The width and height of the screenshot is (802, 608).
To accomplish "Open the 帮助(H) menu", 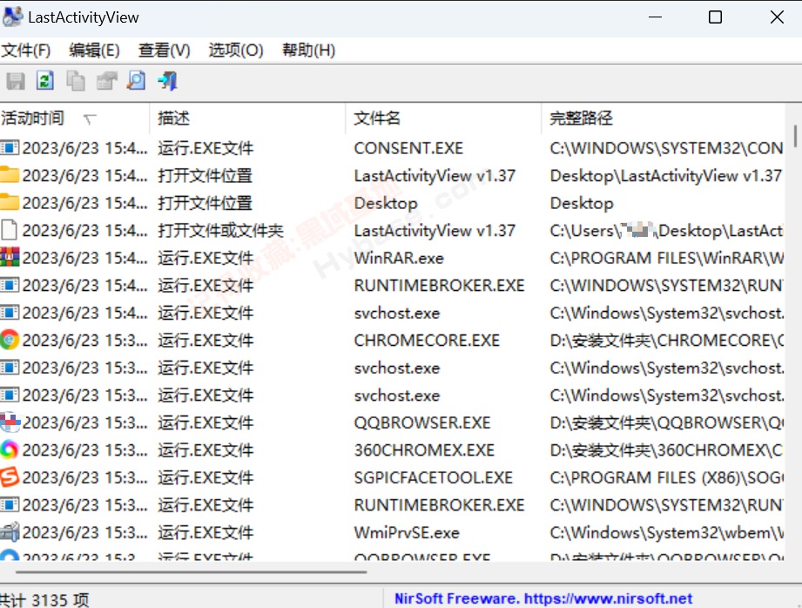I will point(308,51).
